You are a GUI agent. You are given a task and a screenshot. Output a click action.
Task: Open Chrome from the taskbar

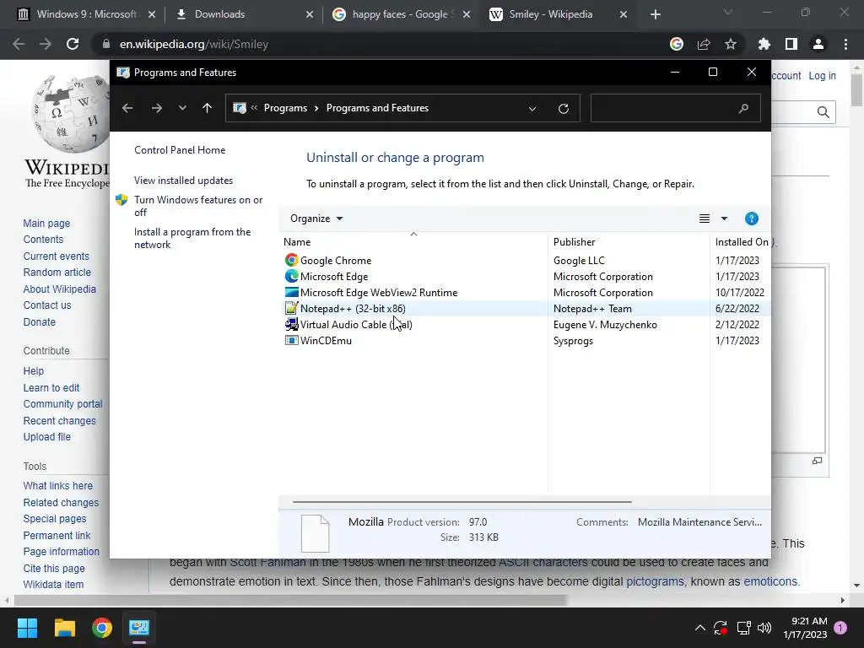(102, 628)
